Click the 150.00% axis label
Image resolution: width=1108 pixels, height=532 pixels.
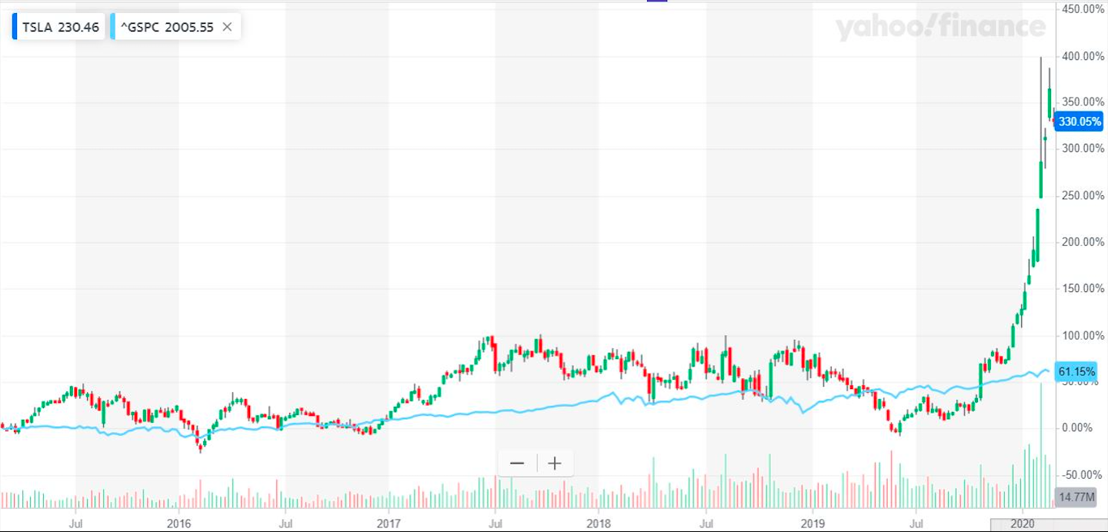pos(1082,288)
